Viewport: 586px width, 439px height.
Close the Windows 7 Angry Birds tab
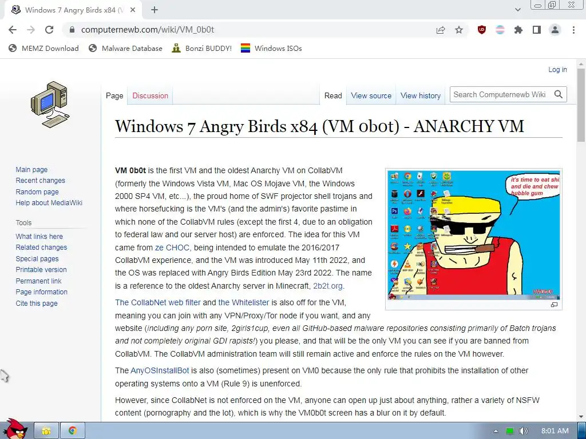click(133, 10)
